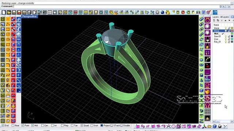Screen dimensions: 234x131
Task: Toggle the Mid osnap checkbox
Action: [x=33, y=126]
